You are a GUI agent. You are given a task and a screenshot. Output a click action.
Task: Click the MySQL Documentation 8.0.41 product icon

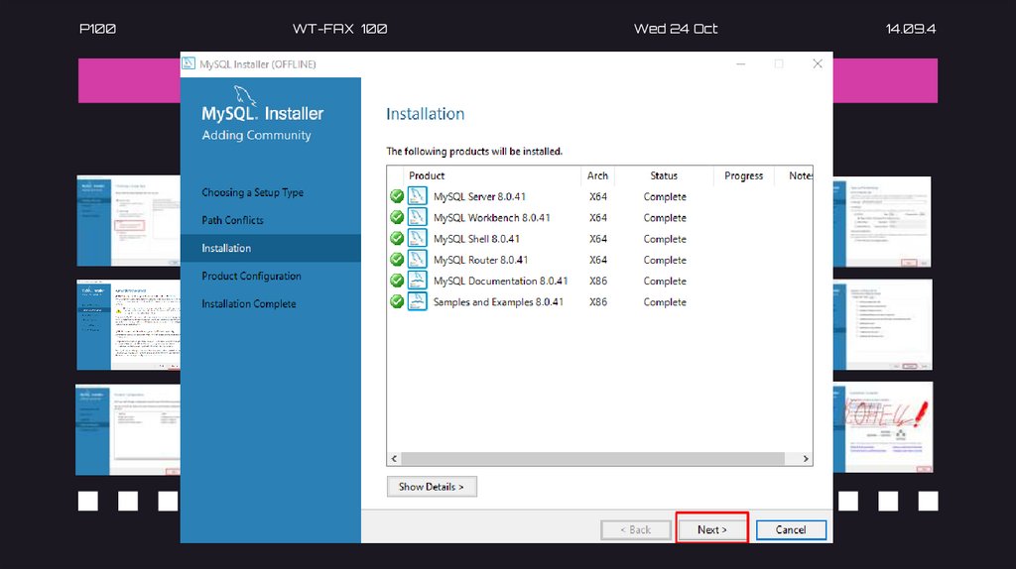tap(418, 281)
